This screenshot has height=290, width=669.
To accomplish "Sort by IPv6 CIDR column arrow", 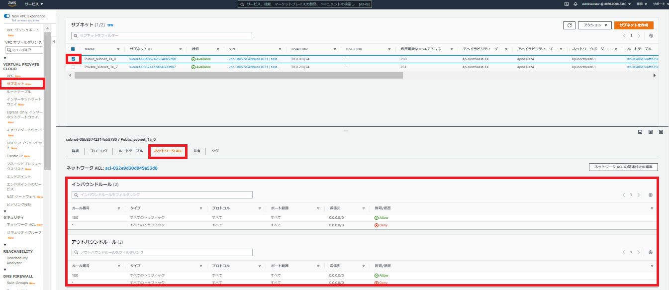I will click(390, 49).
